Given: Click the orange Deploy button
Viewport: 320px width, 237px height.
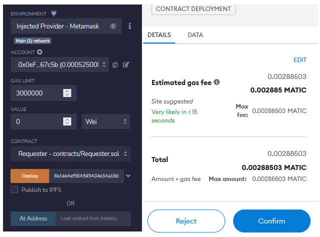Looking at the screenshot, I should click(x=30, y=176).
